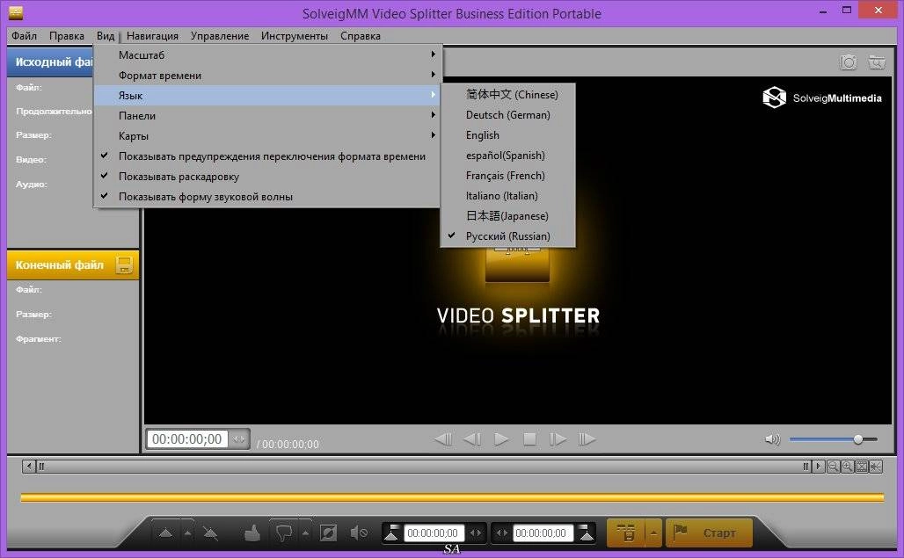
Task: Click the Stop button
Action: tap(529, 439)
